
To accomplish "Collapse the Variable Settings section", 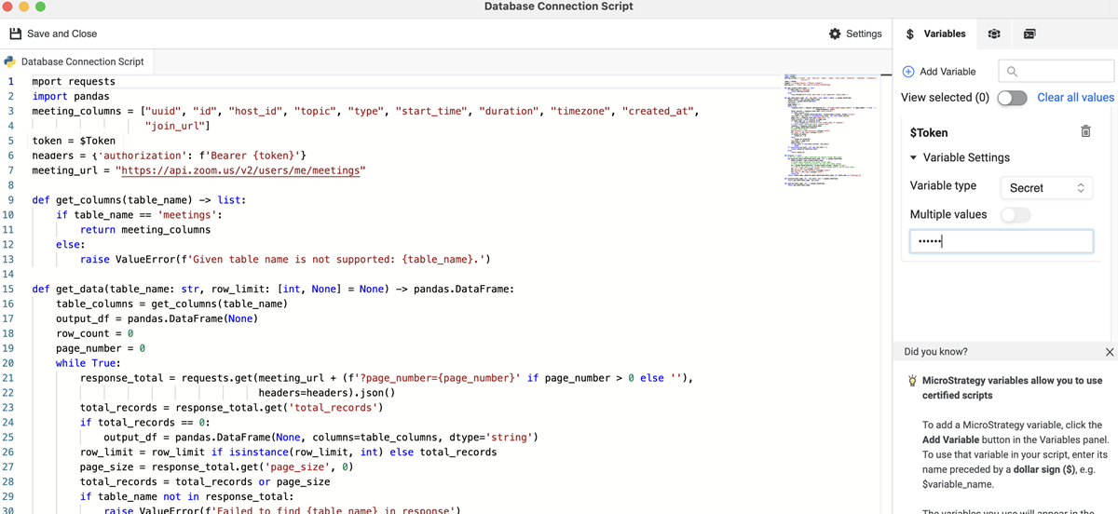I will tap(913, 158).
